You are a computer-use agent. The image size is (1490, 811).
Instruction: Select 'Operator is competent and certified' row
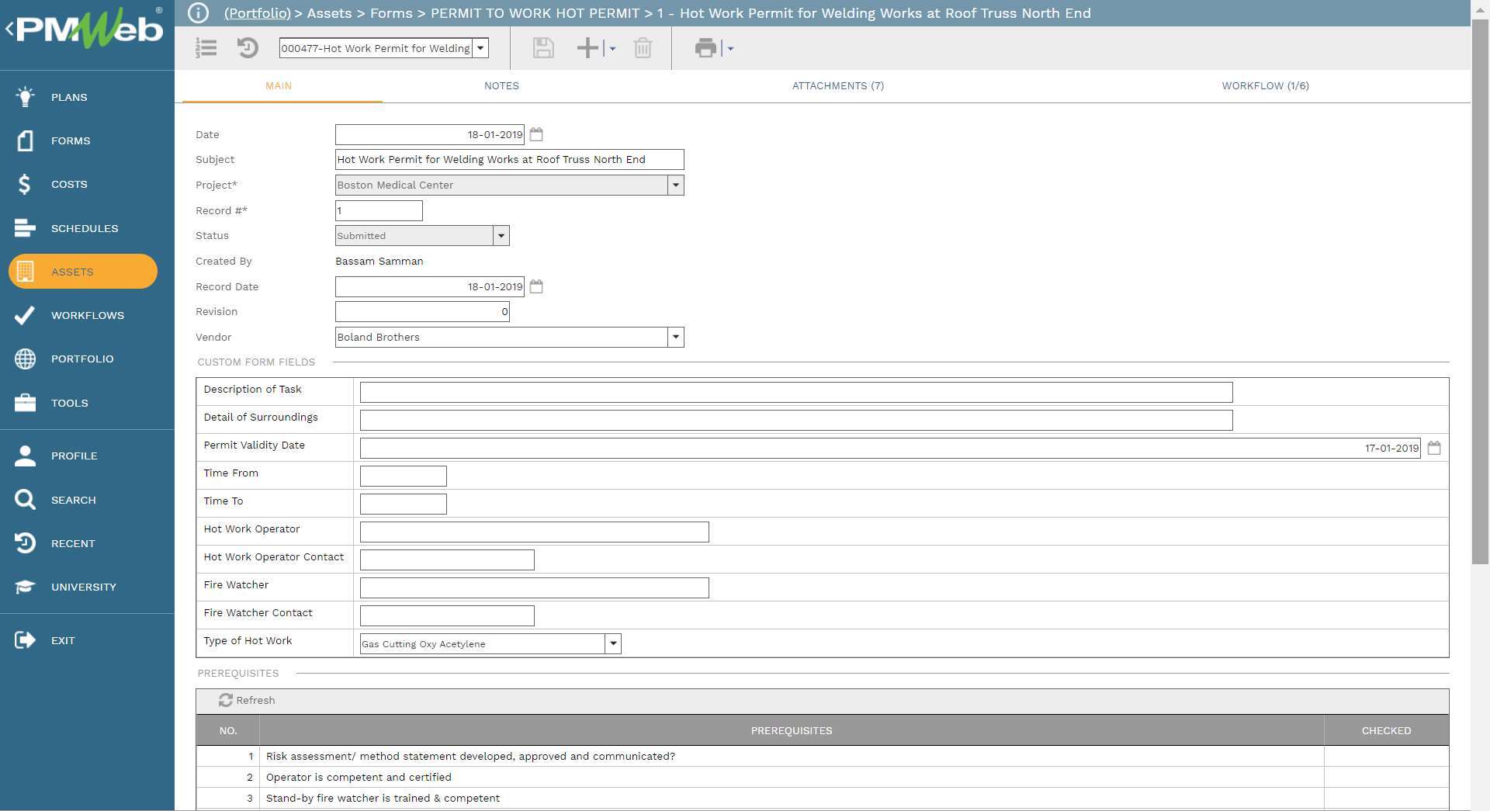pos(823,777)
